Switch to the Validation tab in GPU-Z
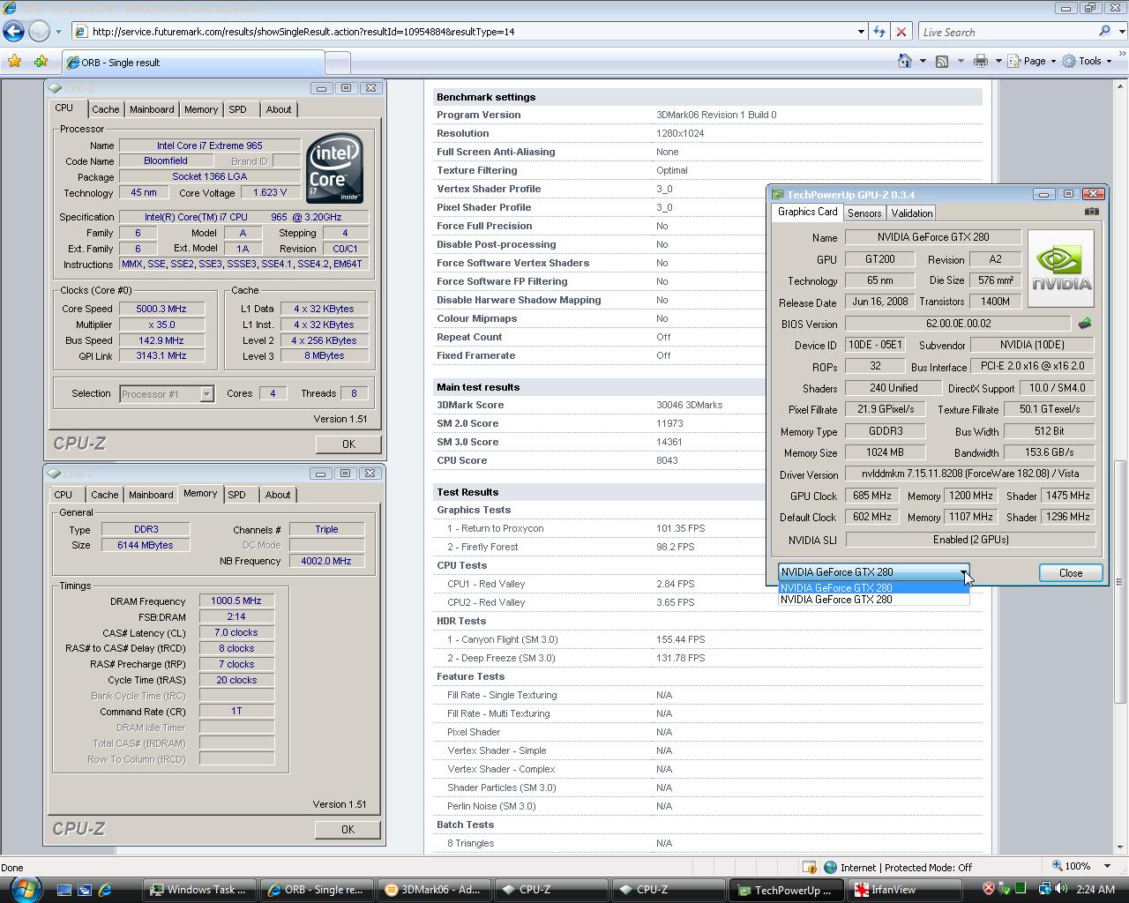Screen dimensions: 1129x903 point(911,213)
